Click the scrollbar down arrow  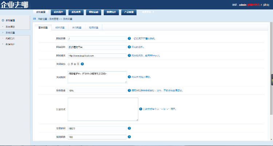(x=271, y=139)
